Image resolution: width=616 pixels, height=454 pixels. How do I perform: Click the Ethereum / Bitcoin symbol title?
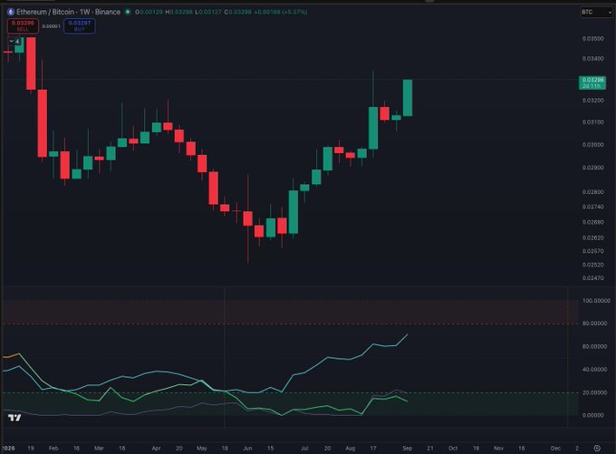(x=68, y=12)
